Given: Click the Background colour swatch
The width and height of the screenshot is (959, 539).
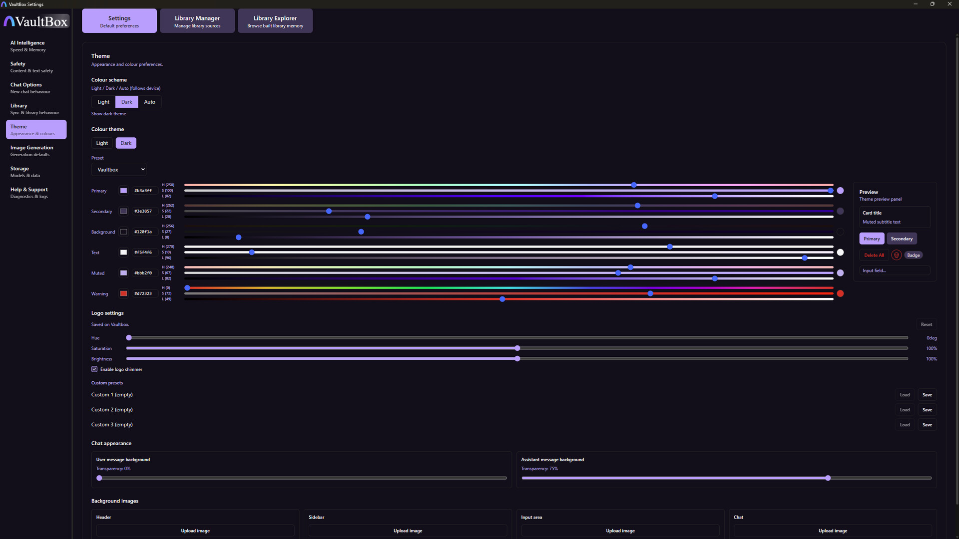Looking at the screenshot, I should point(123,232).
